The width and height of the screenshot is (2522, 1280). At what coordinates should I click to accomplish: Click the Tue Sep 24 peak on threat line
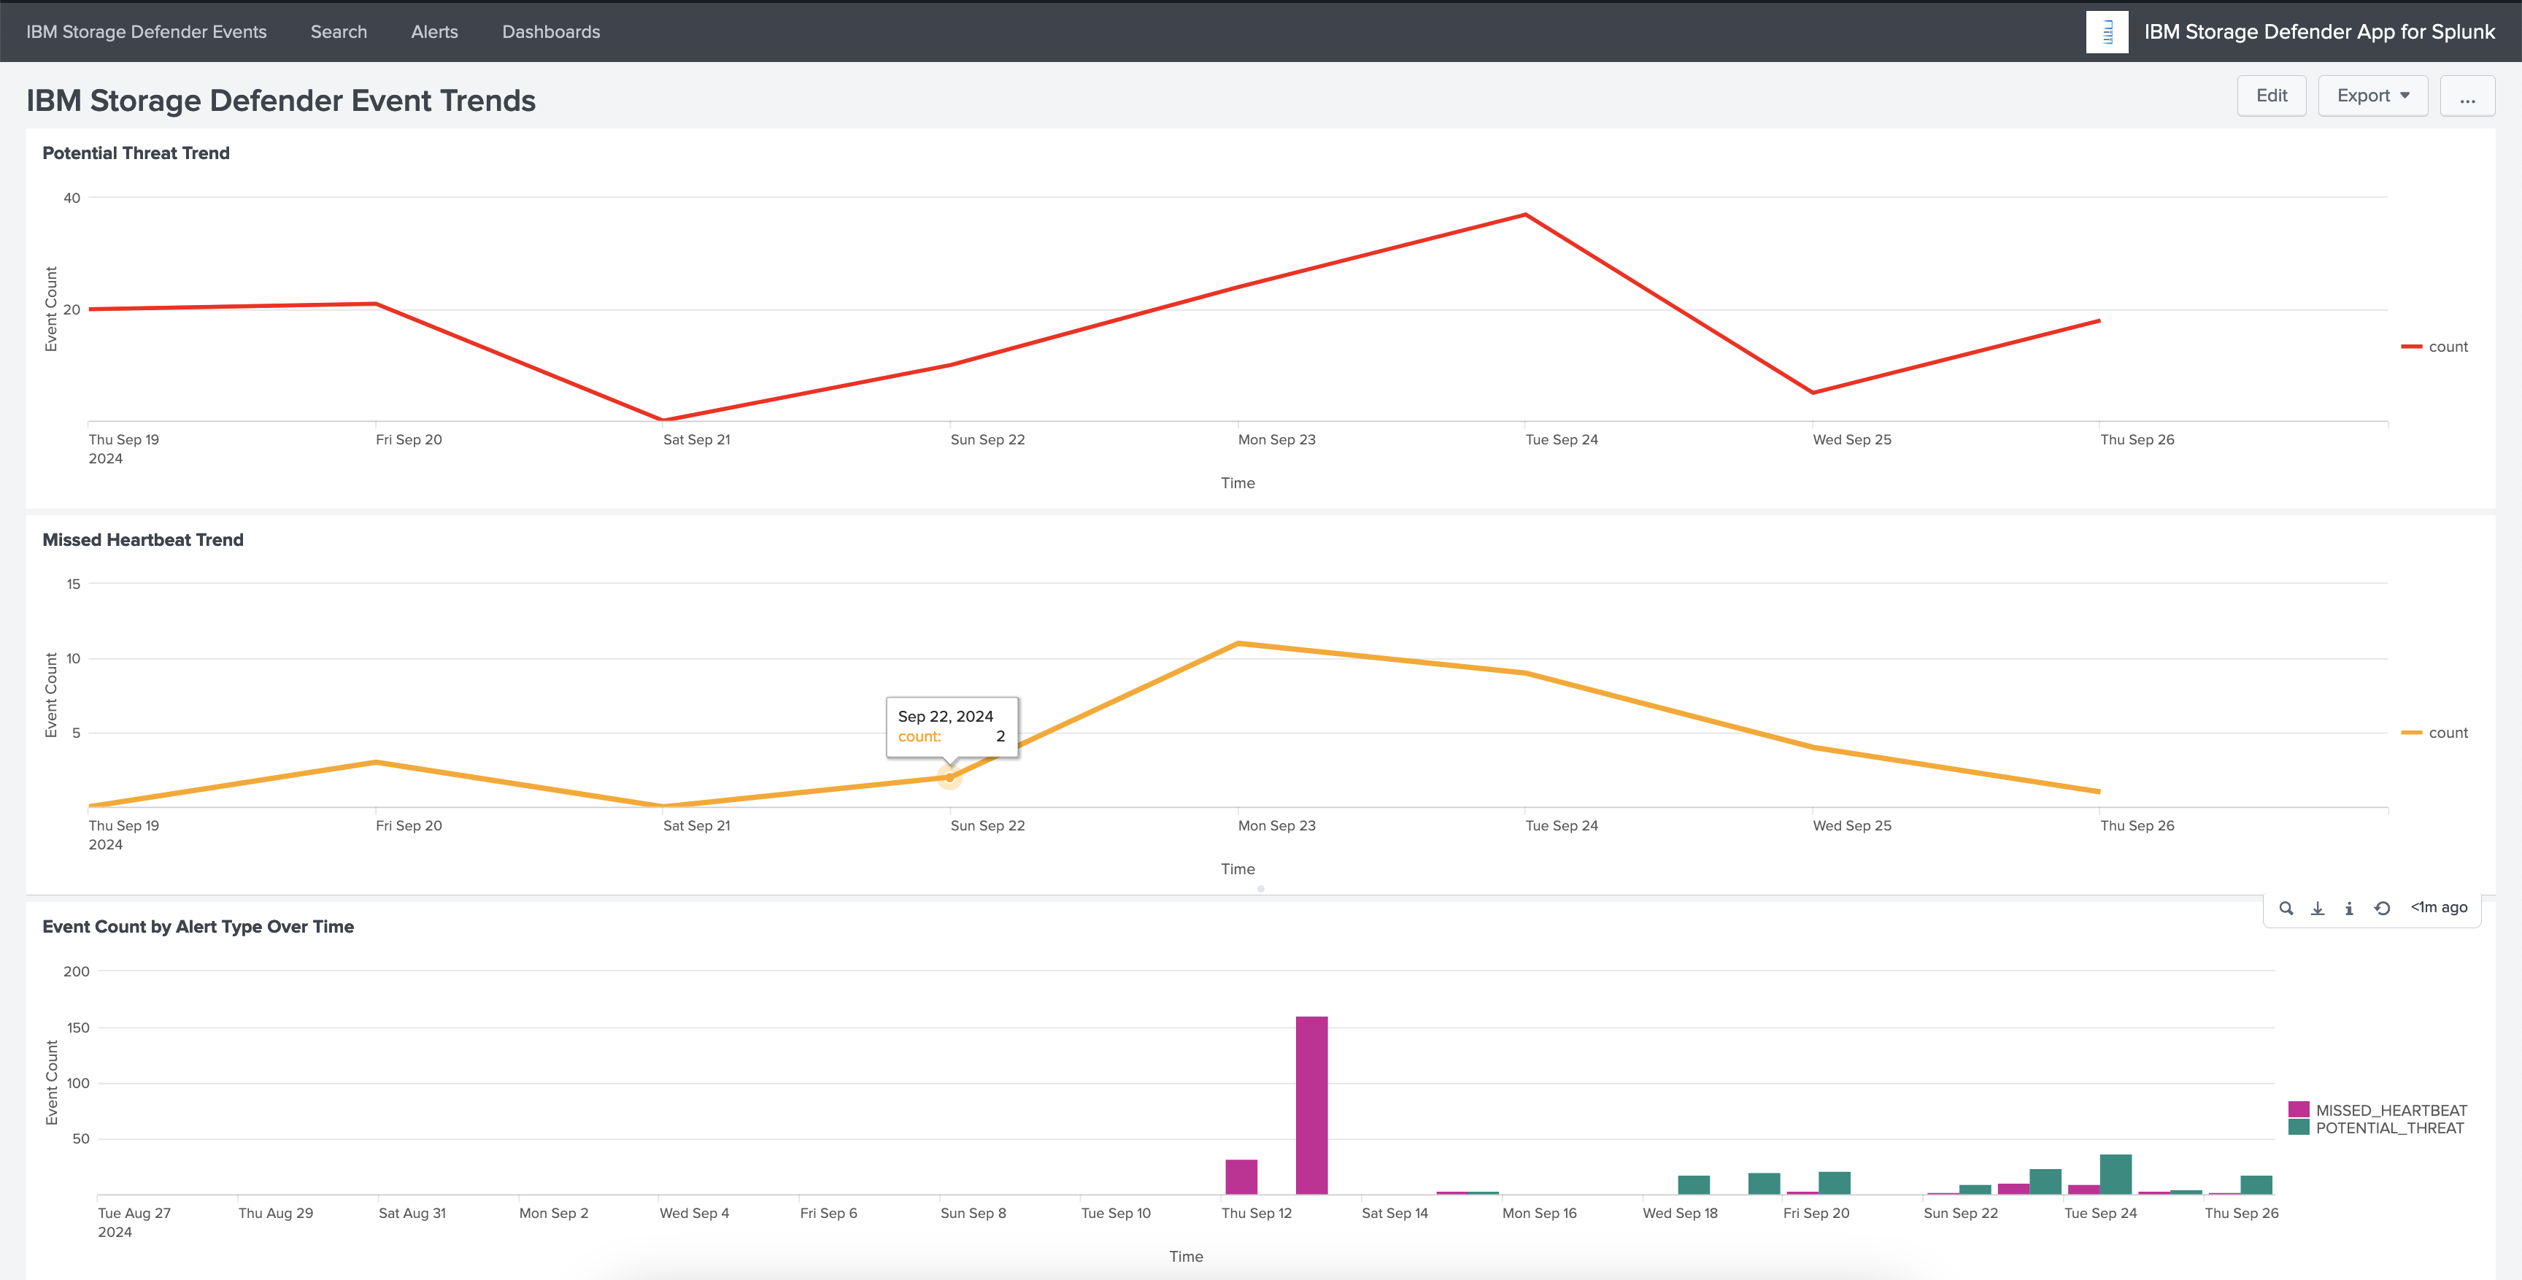(1525, 215)
